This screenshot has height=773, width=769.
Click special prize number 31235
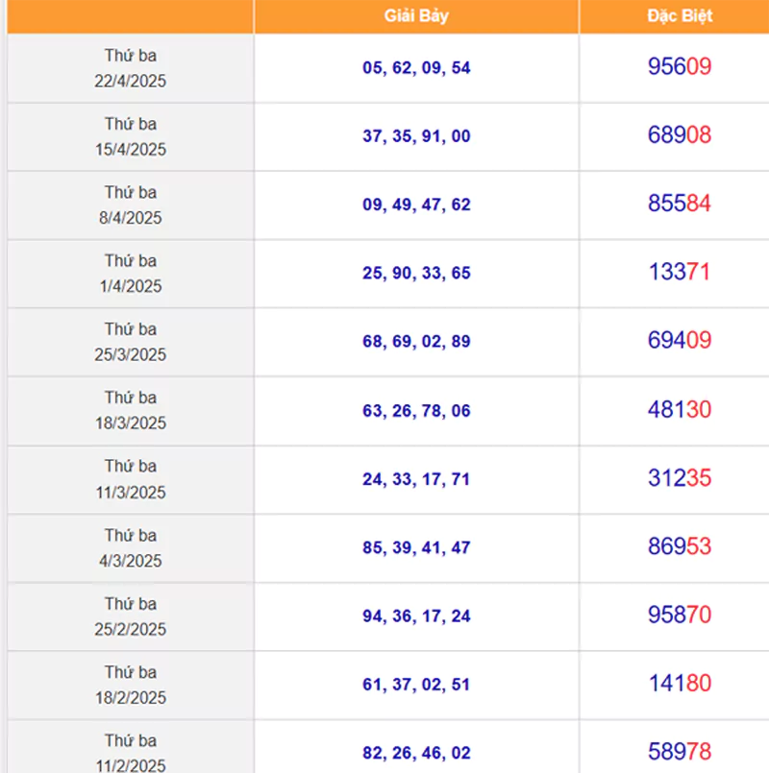(x=679, y=478)
